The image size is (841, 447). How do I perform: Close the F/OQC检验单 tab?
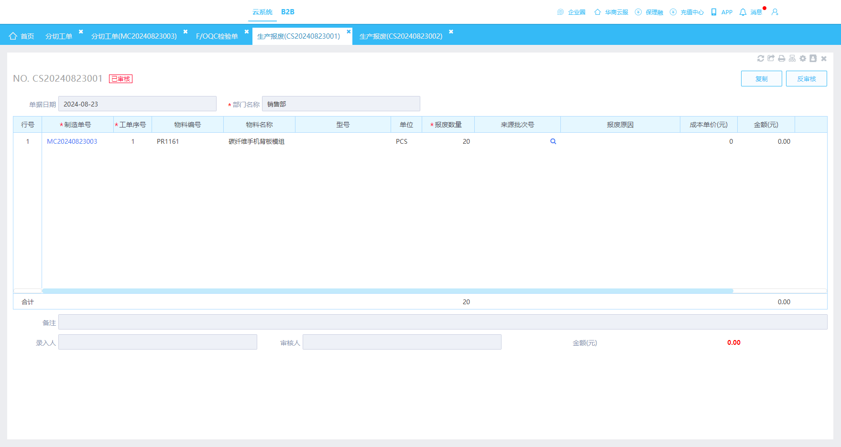pos(247,32)
